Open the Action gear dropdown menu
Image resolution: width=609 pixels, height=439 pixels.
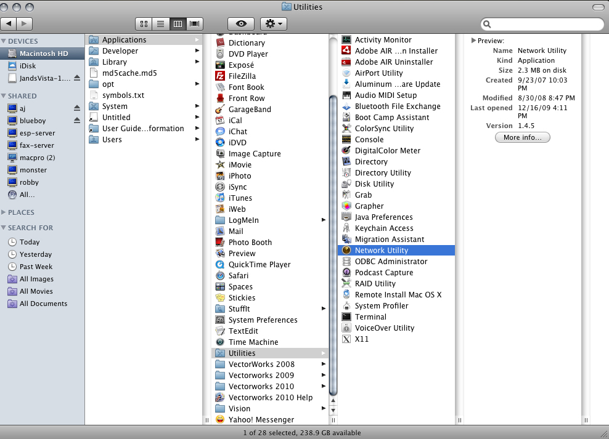tap(274, 24)
